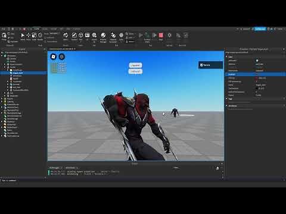Toggle the checkbox in the first row under Data in Properties
Image resolution: width=286 pixels, height=214 pixels.
(257, 61)
